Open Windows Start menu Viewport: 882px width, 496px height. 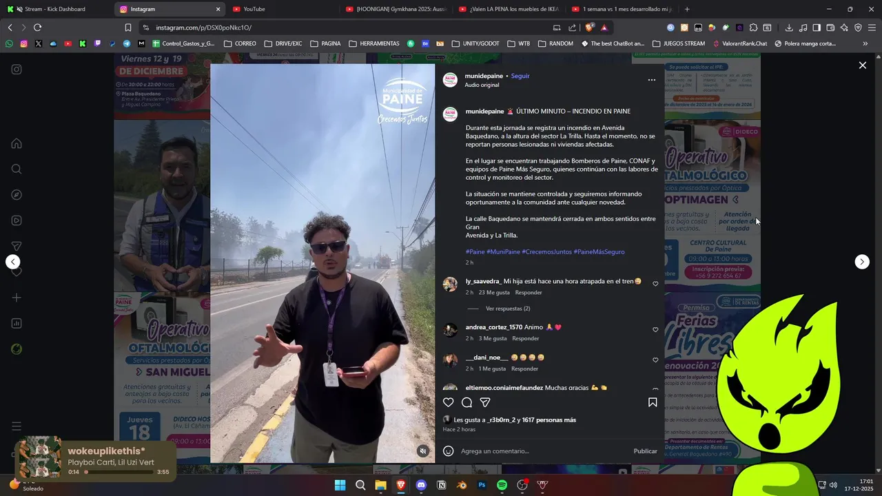click(x=340, y=485)
